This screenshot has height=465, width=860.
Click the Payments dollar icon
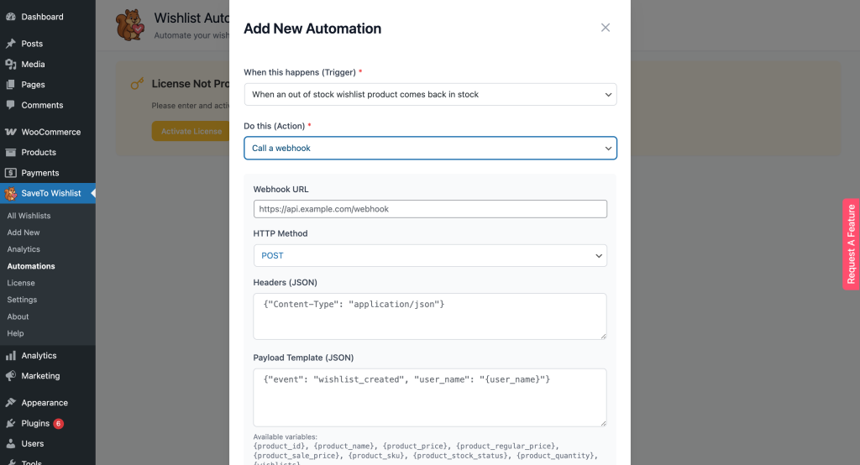pyautogui.click(x=11, y=173)
